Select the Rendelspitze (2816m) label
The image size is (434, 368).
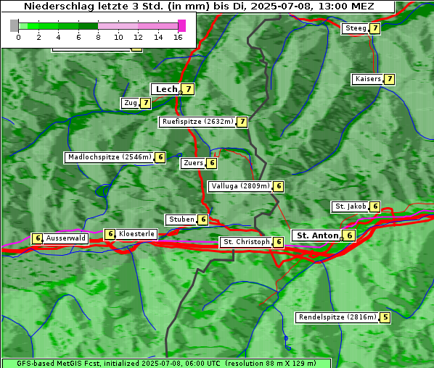[x=337, y=317]
